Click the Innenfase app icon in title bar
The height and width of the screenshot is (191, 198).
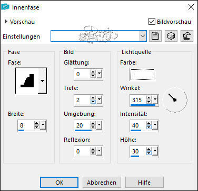click(x=5, y=7)
